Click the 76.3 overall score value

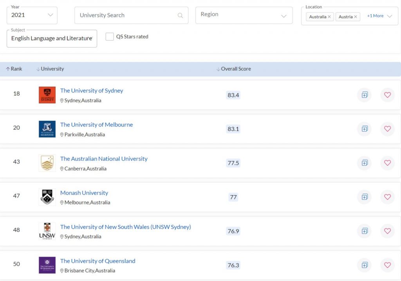233,265
